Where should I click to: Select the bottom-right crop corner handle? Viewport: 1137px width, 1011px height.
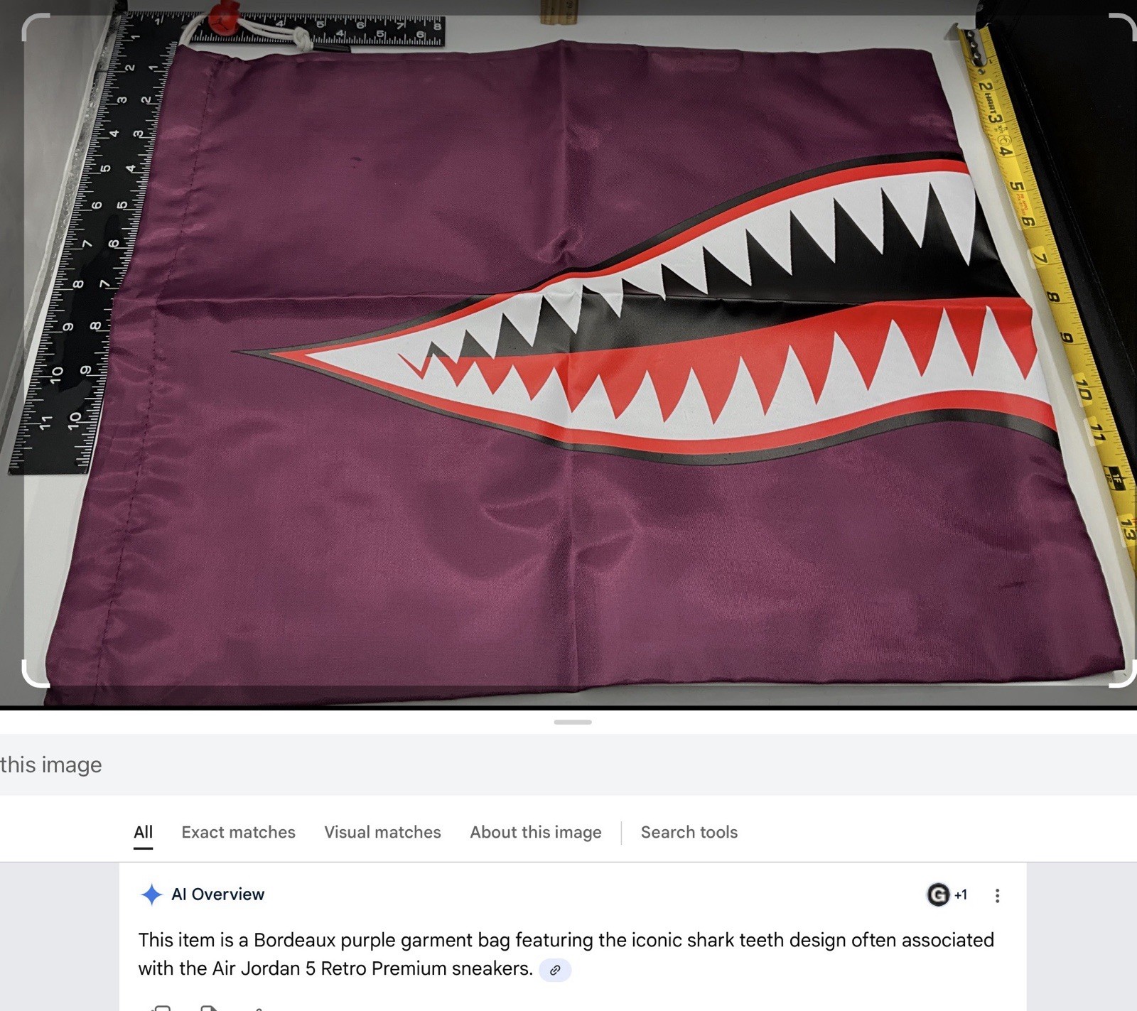1123,674
